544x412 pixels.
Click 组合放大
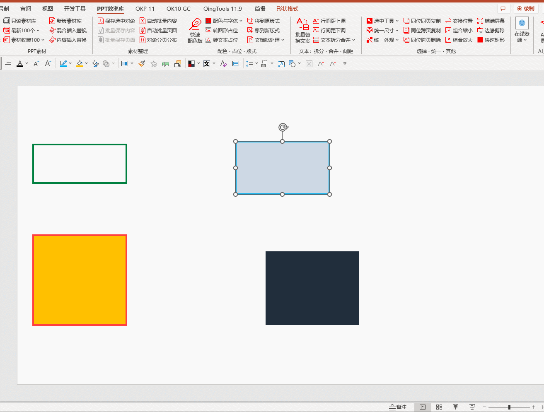[x=459, y=40]
